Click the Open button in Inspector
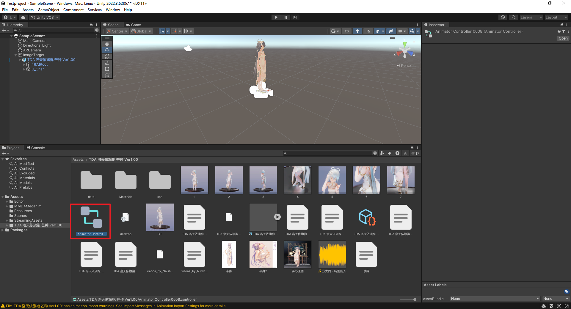 (x=563, y=38)
